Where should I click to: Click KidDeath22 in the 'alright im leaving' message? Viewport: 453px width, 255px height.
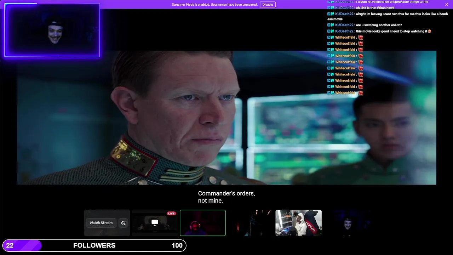pyautogui.click(x=344, y=14)
